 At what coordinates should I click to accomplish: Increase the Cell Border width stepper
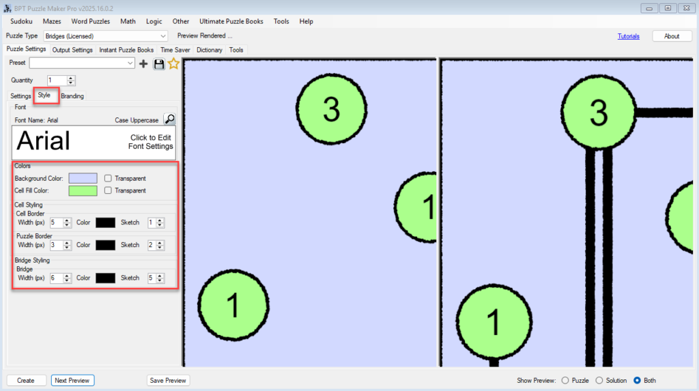coord(67,220)
